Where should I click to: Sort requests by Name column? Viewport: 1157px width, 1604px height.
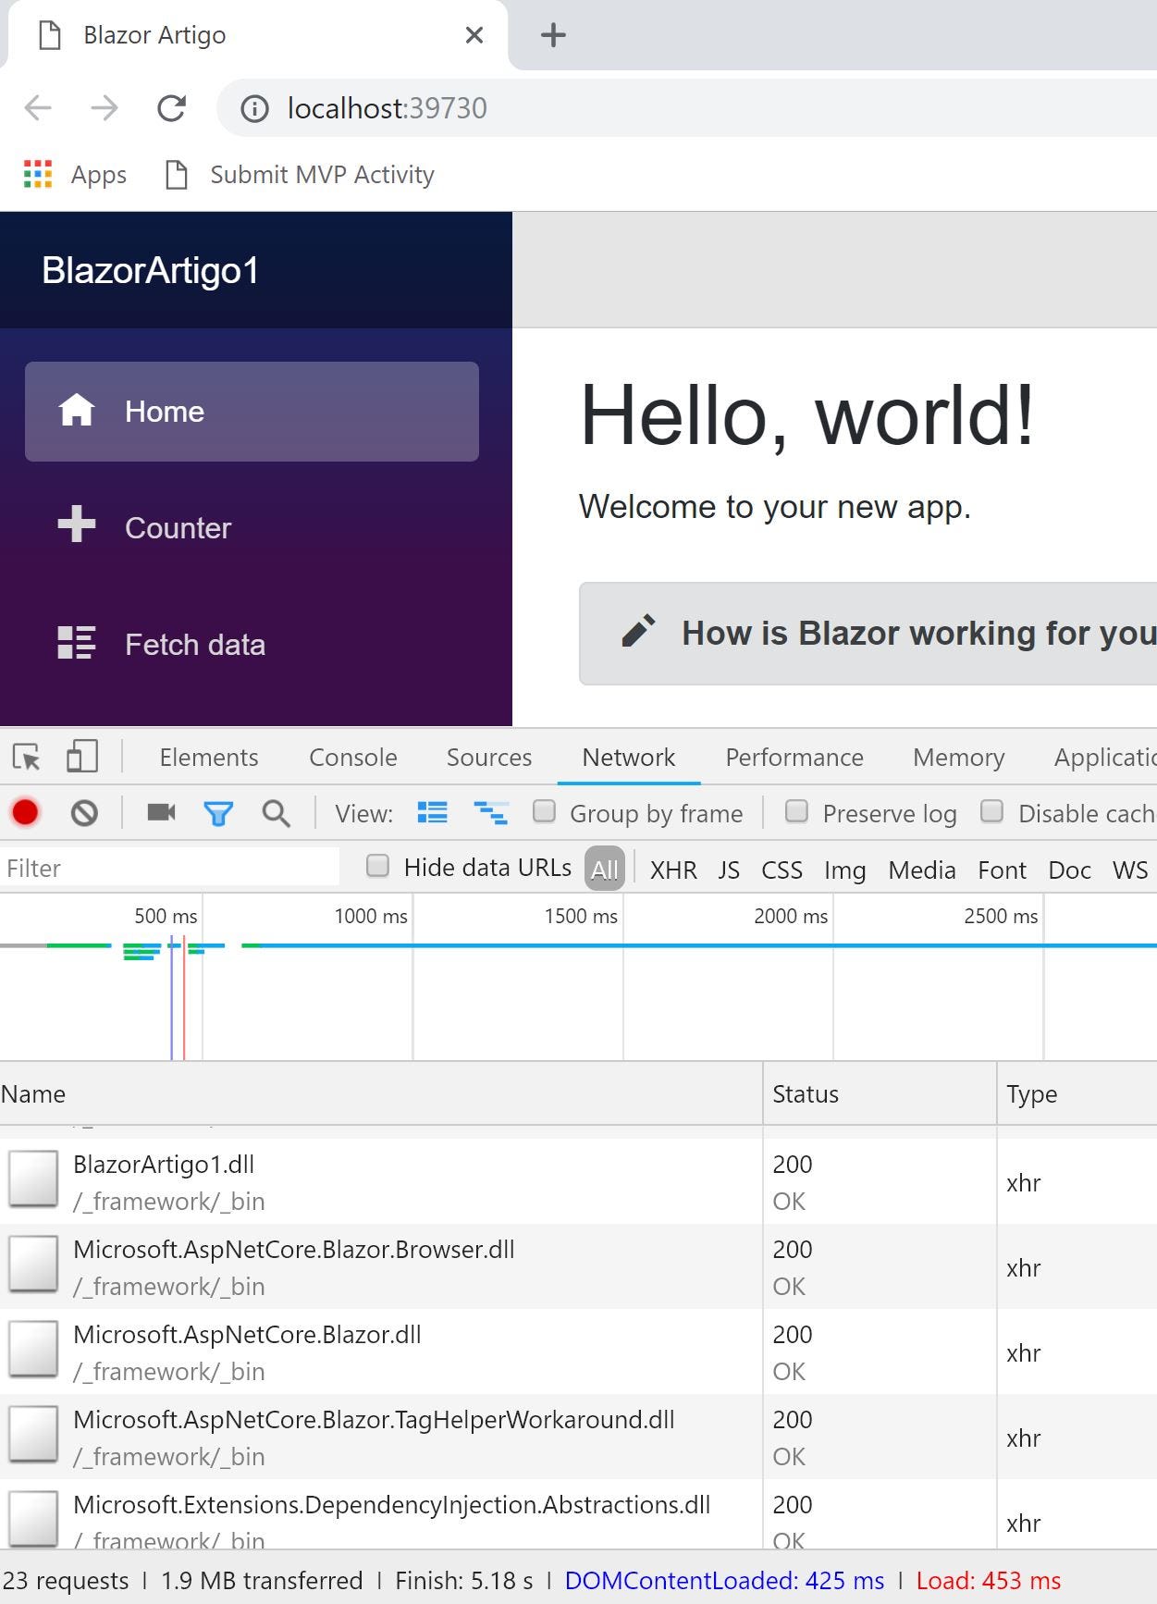381,1093
